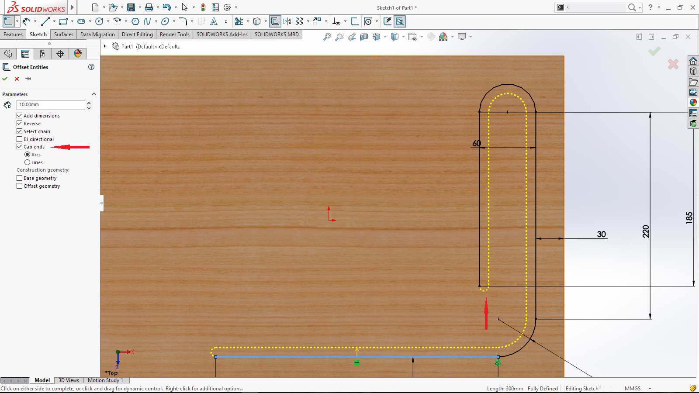Open the rectangle tool dropdown arrow
699x393 pixels.
tap(72, 21)
